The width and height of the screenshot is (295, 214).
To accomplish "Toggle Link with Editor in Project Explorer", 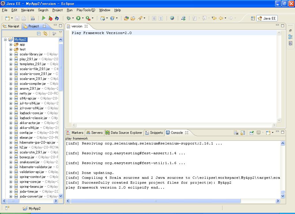I will click(45, 33).
